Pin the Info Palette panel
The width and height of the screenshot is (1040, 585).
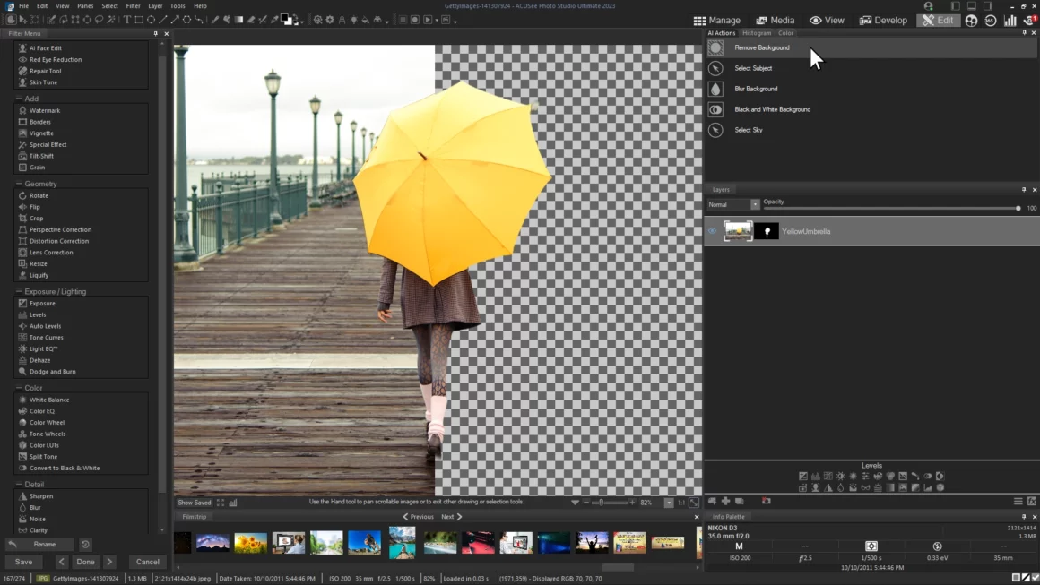[x=1024, y=517]
